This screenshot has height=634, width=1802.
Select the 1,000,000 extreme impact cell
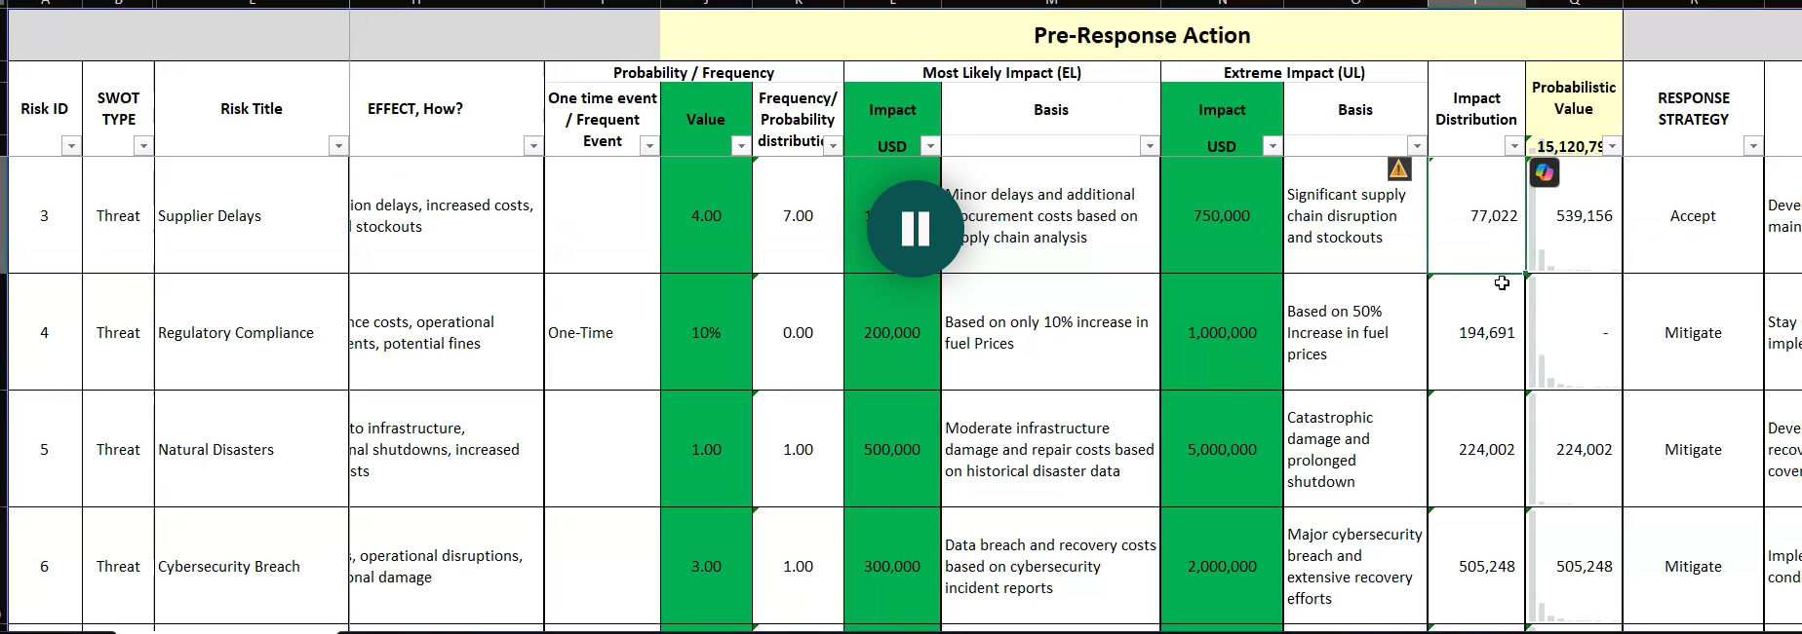(x=1221, y=333)
